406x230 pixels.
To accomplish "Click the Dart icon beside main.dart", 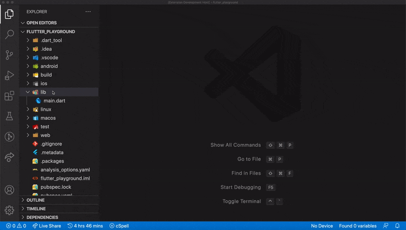I will (39, 101).
